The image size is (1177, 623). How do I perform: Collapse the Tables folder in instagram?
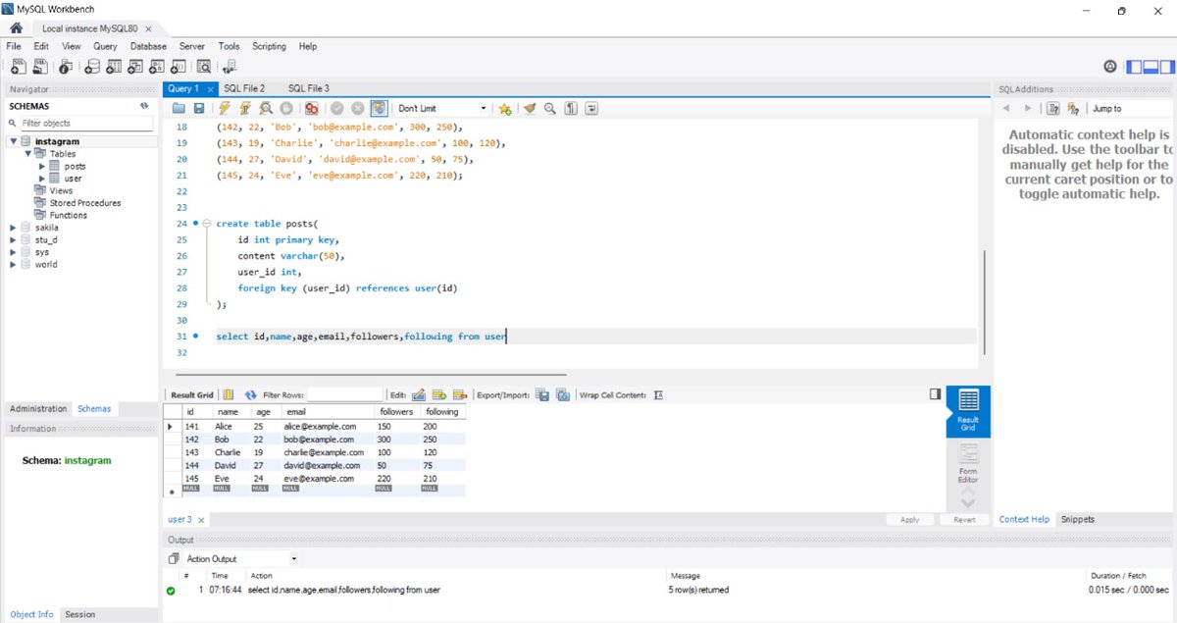28,154
